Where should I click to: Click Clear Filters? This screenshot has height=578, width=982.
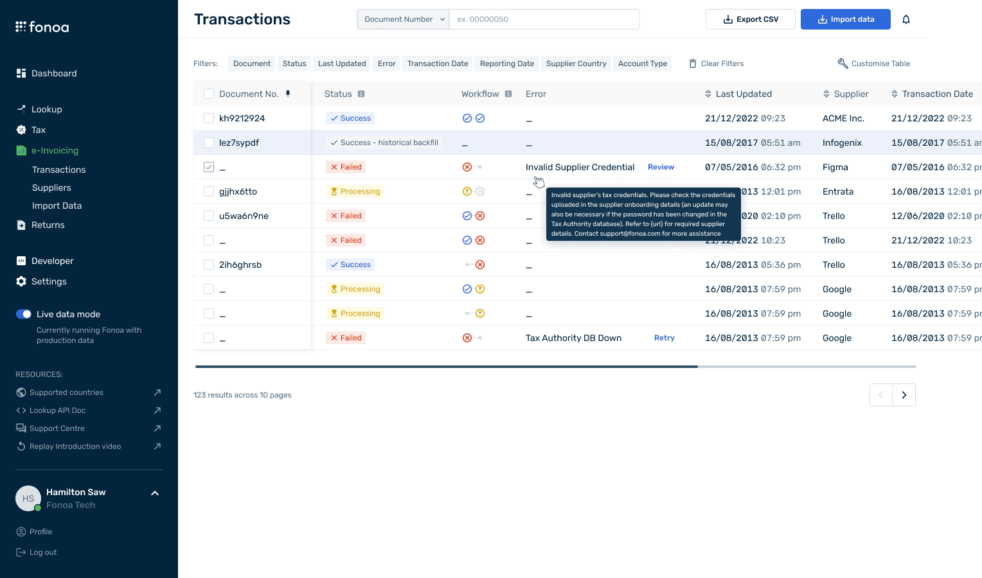point(716,64)
